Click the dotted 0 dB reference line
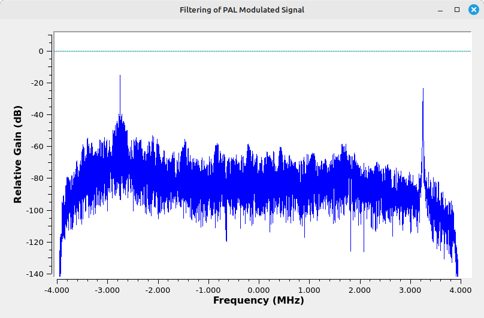484x318 pixels. click(258, 52)
